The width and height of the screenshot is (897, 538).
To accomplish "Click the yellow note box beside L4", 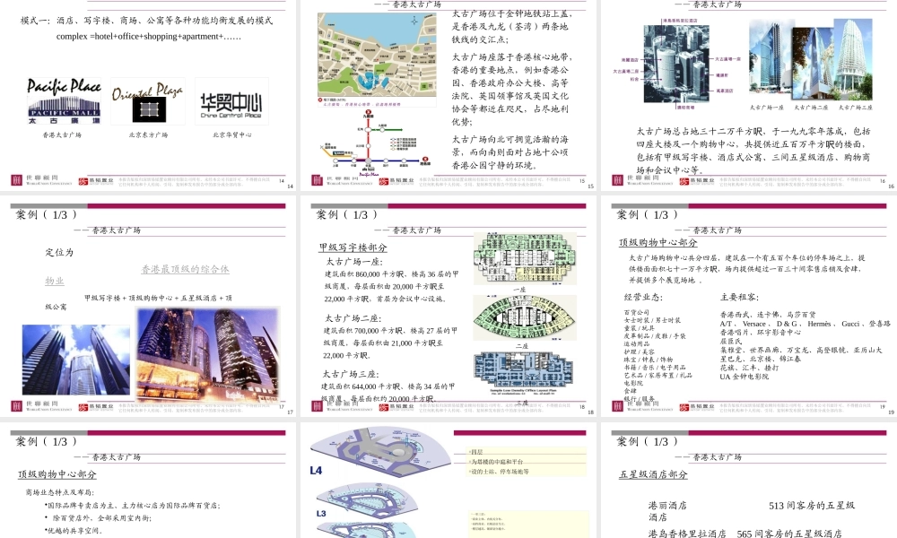I will click(527, 462).
